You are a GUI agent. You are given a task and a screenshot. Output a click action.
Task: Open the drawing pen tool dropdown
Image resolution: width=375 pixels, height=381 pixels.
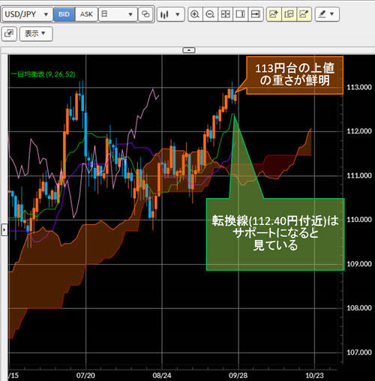[x=327, y=14]
